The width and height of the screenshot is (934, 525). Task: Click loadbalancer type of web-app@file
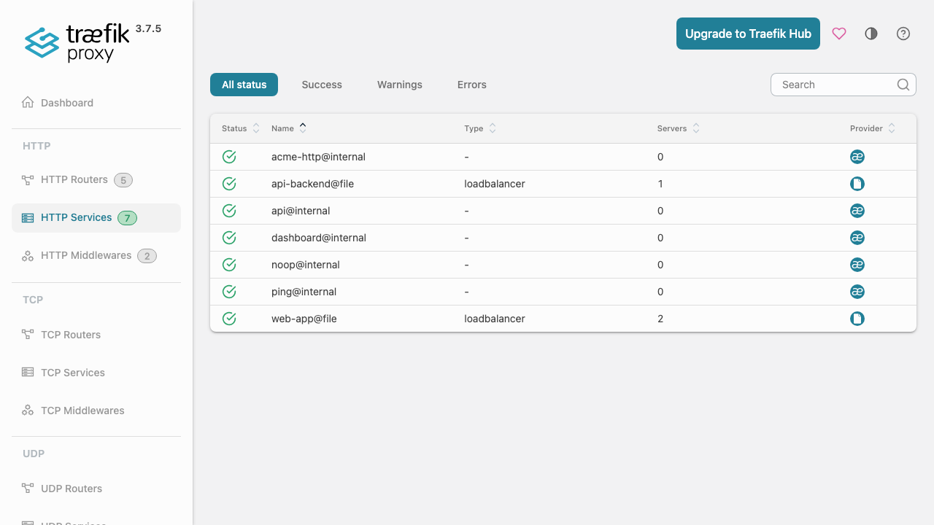coord(495,319)
